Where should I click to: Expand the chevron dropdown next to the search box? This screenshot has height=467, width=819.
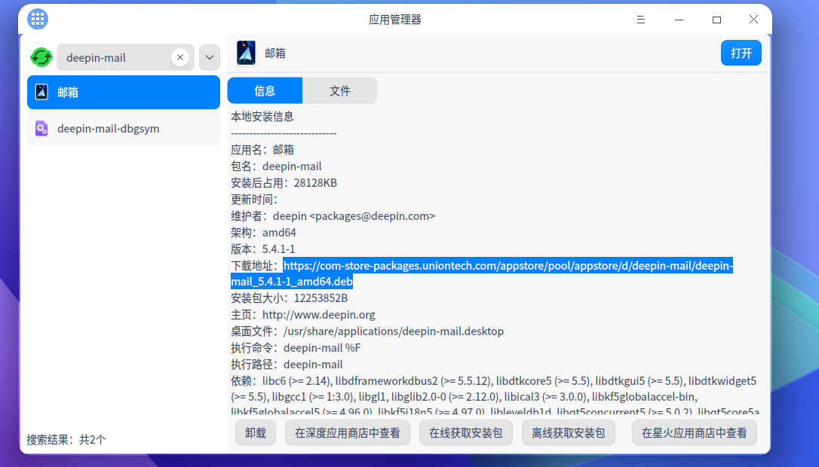click(209, 56)
